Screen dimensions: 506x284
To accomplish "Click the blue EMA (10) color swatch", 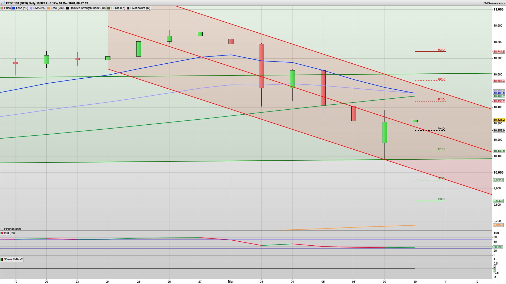I will click(13, 8).
